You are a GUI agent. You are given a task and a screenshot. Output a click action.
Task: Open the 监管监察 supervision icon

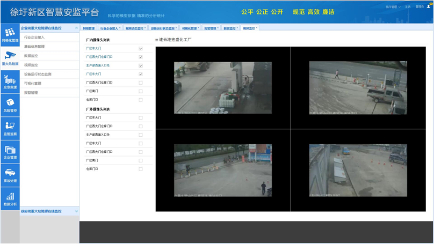pos(10,127)
